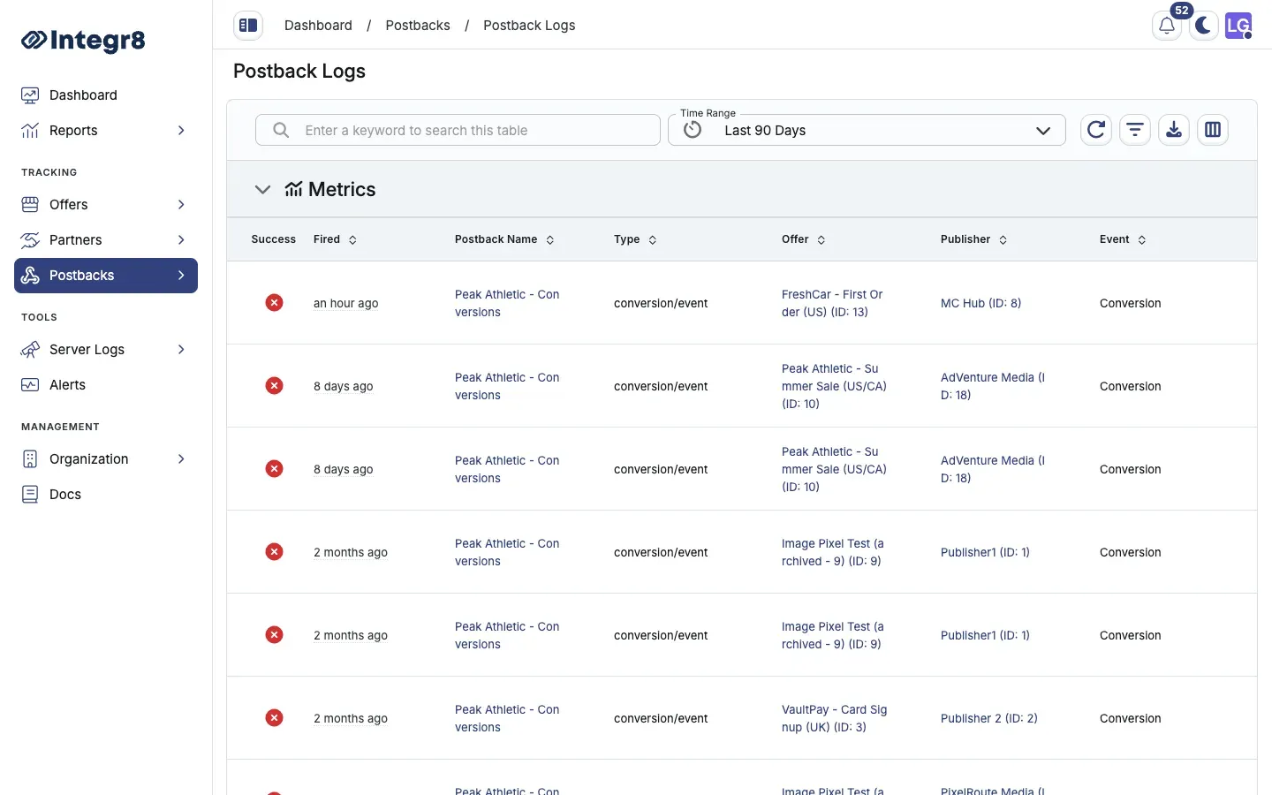Click the Postbacks webhook icon
1272x795 pixels.
pos(30,276)
